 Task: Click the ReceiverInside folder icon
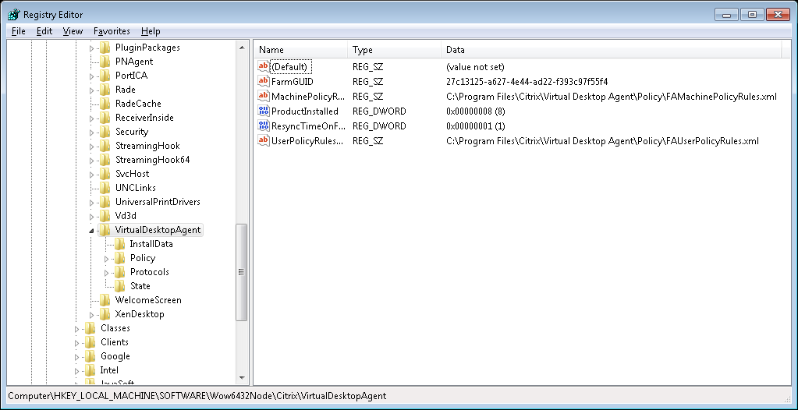105,118
